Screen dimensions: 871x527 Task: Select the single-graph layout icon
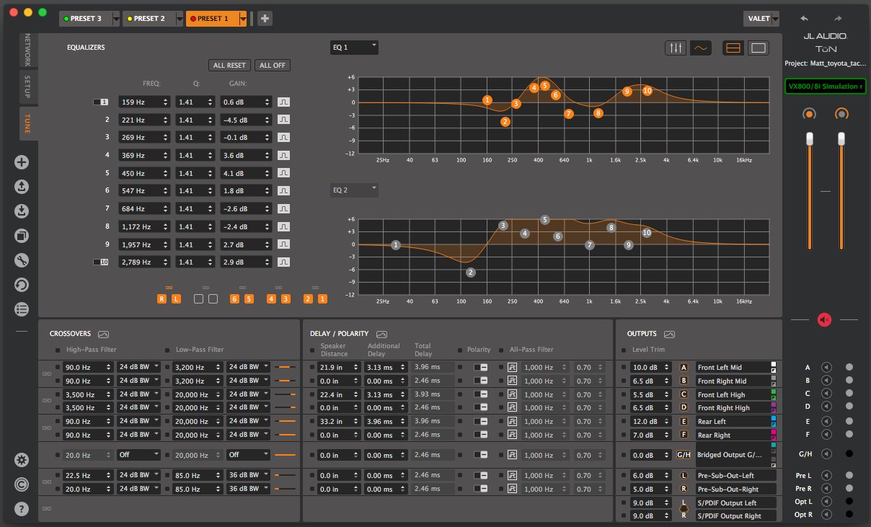[x=759, y=48]
